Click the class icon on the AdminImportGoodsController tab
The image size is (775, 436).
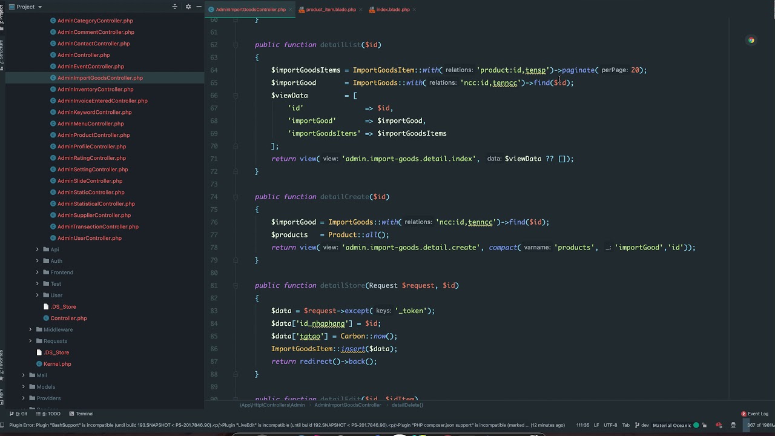click(x=211, y=10)
